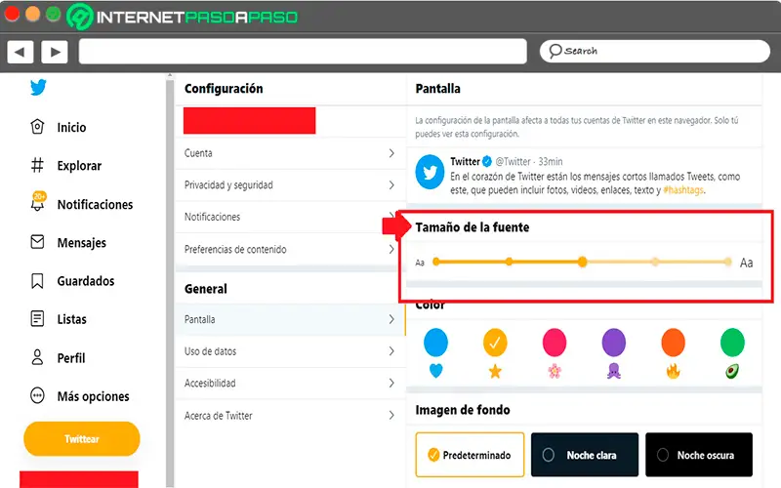The height and width of the screenshot is (488, 781).
Task: Click the Twitter avatar in sample tweet
Action: click(x=430, y=173)
